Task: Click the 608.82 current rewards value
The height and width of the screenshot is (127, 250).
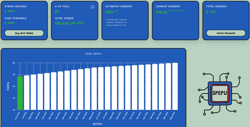Action: point(161,12)
